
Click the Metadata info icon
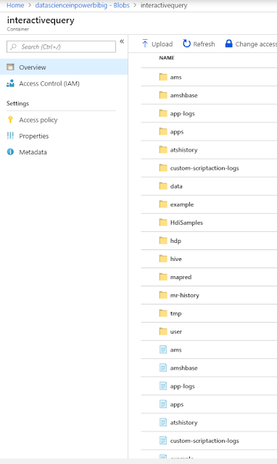(x=10, y=152)
